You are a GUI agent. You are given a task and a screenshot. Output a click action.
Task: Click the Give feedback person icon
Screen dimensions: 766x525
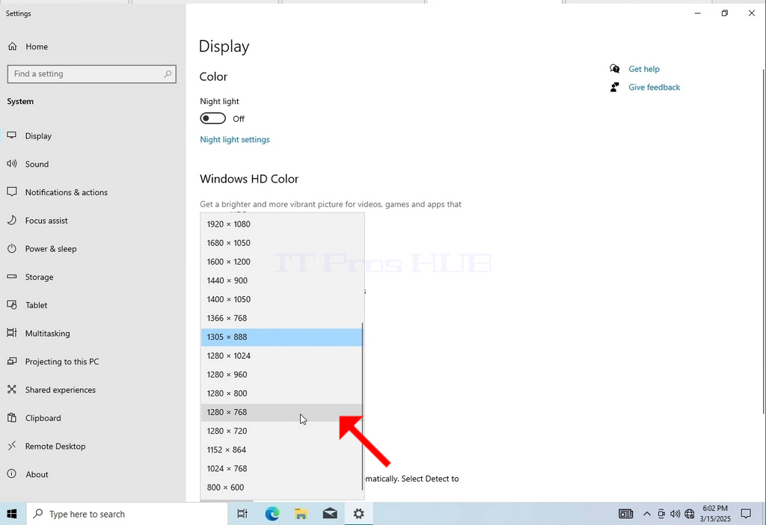coord(615,87)
